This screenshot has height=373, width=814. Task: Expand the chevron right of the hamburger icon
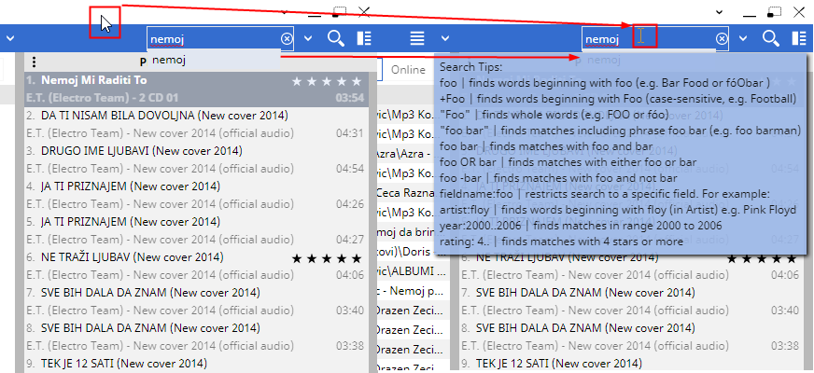coord(445,38)
